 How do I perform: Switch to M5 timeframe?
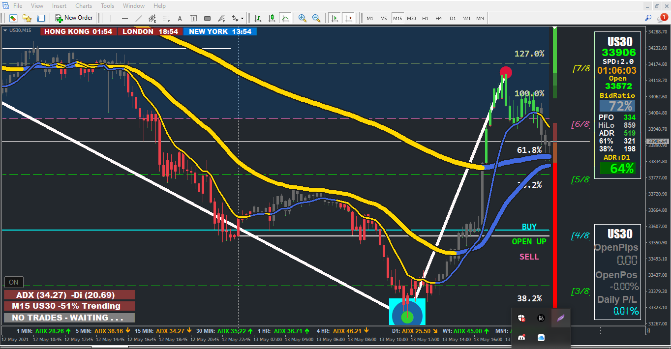click(383, 18)
